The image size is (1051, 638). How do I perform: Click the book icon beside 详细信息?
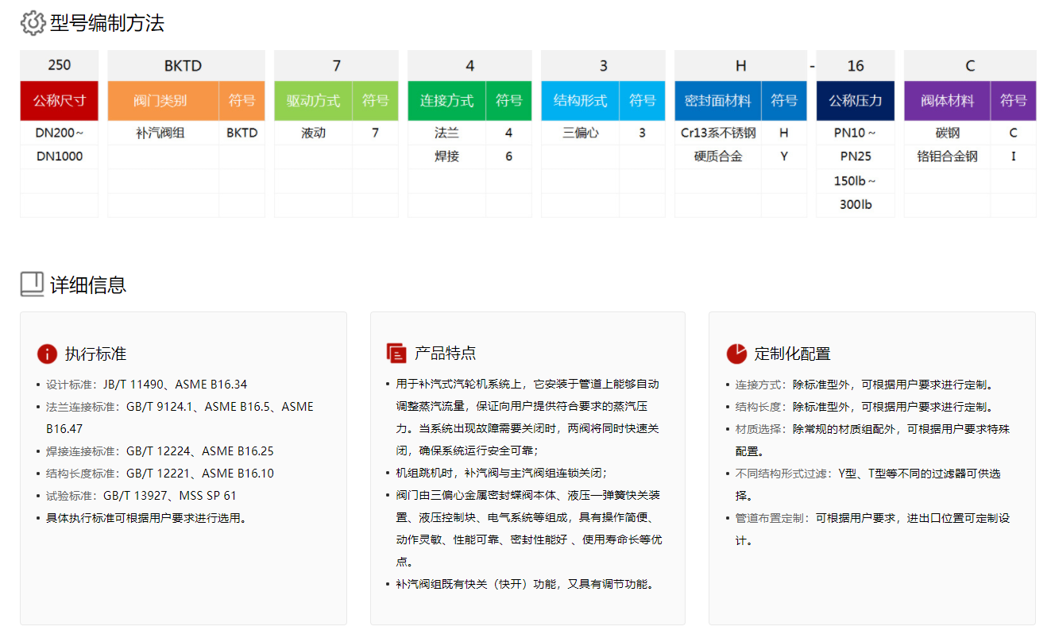tap(32, 284)
